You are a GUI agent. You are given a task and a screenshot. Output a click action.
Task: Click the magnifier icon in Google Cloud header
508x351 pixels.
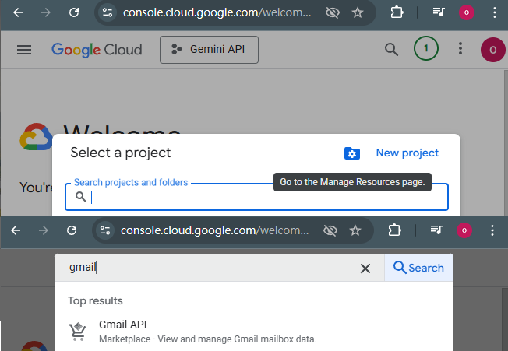(x=392, y=50)
